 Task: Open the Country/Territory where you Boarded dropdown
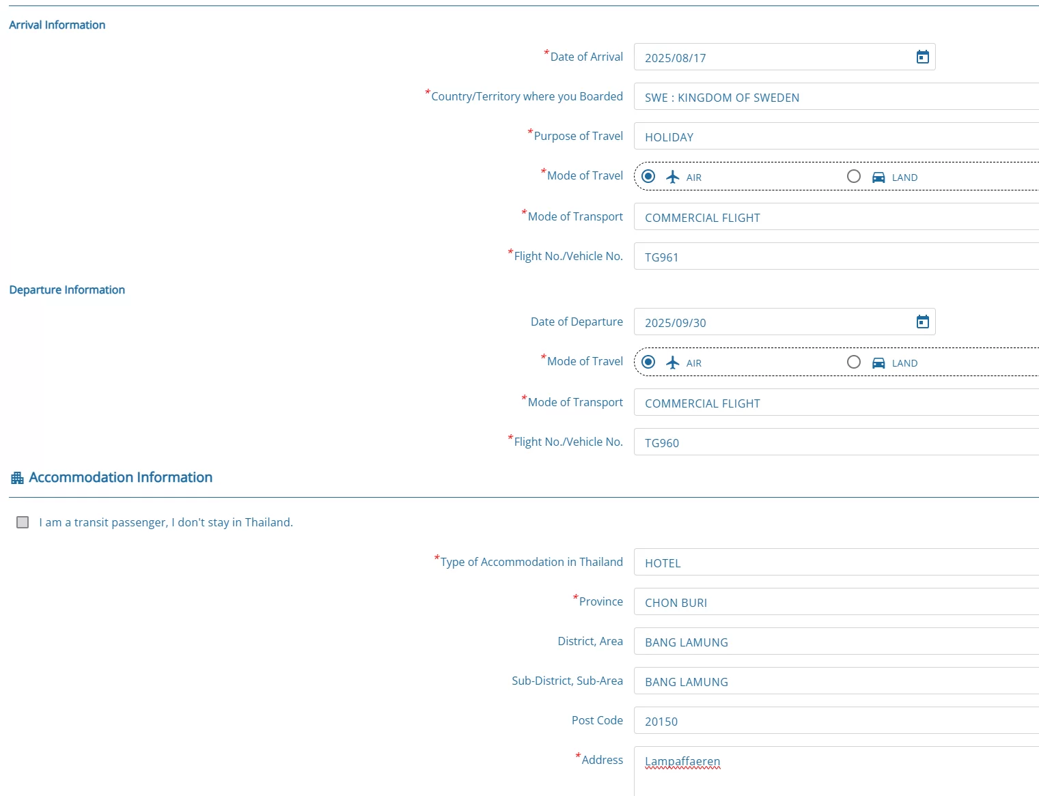[x=835, y=97]
